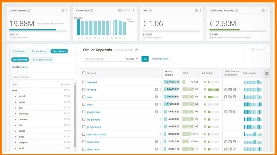This screenshot has width=277, height=155.
Task: Click the video SERP feature icon for trump news
Action: [x=226, y=142]
